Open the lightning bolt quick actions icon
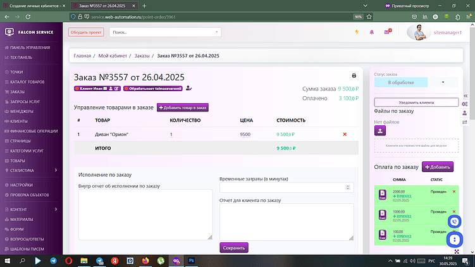This screenshot has width=475, height=267. point(357,32)
